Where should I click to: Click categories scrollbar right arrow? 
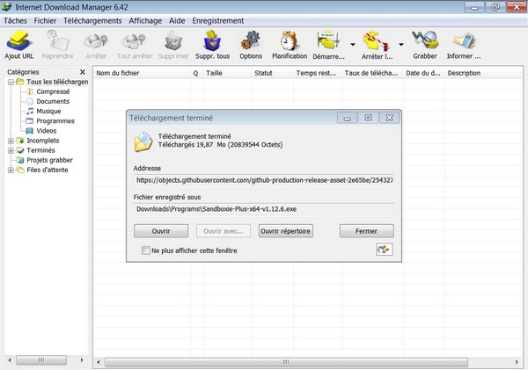pos(82,360)
